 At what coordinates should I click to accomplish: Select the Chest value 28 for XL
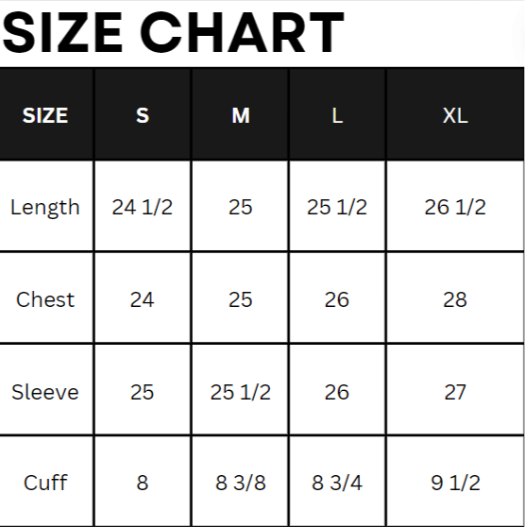455,299
